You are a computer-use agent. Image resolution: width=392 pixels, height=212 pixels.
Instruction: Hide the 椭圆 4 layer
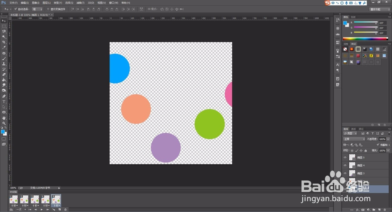345,165
